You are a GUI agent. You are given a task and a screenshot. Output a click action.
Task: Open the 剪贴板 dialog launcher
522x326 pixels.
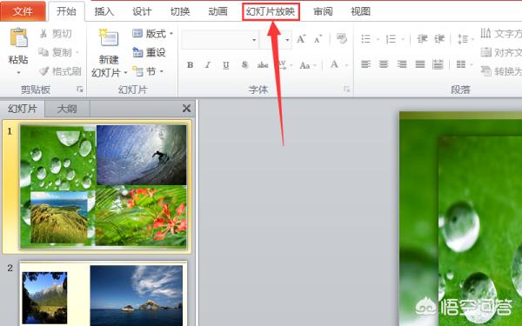pyautogui.click(x=79, y=90)
